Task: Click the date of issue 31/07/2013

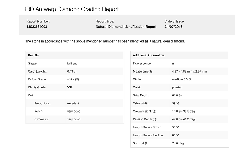Action: [x=174, y=27]
